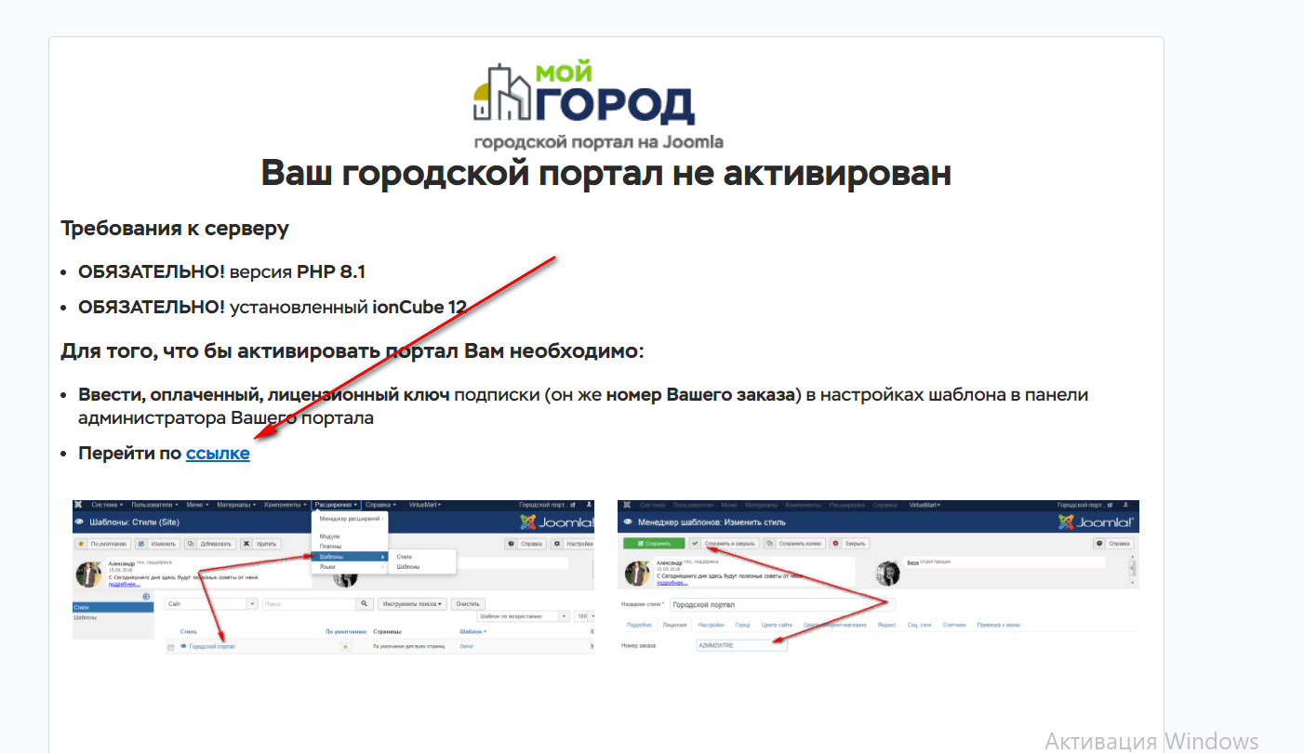Toggle the sidebar collapse arrow above Стили
1304x753 pixels.
[x=146, y=596]
